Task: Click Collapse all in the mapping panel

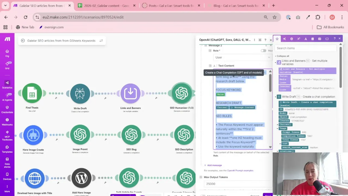Action: coord(283,56)
